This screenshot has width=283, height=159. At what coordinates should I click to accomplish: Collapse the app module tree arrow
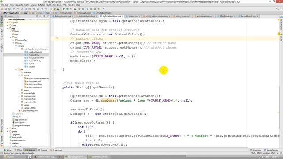[x=8, y=28]
